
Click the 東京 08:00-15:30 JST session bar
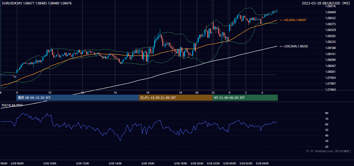pyautogui.click(x=78, y=98)
